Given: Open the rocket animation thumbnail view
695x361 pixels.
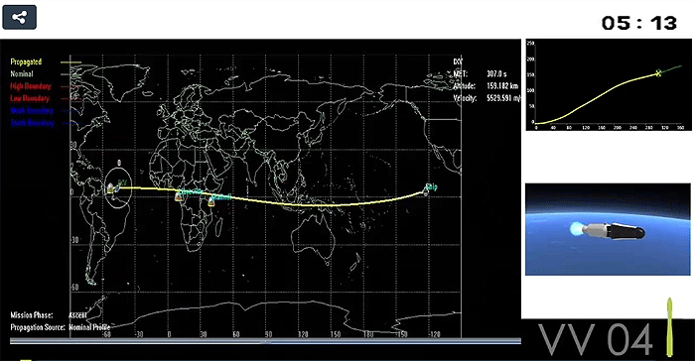Looking at the screenshot, I should pyautogui.click(x=608, y=229).
